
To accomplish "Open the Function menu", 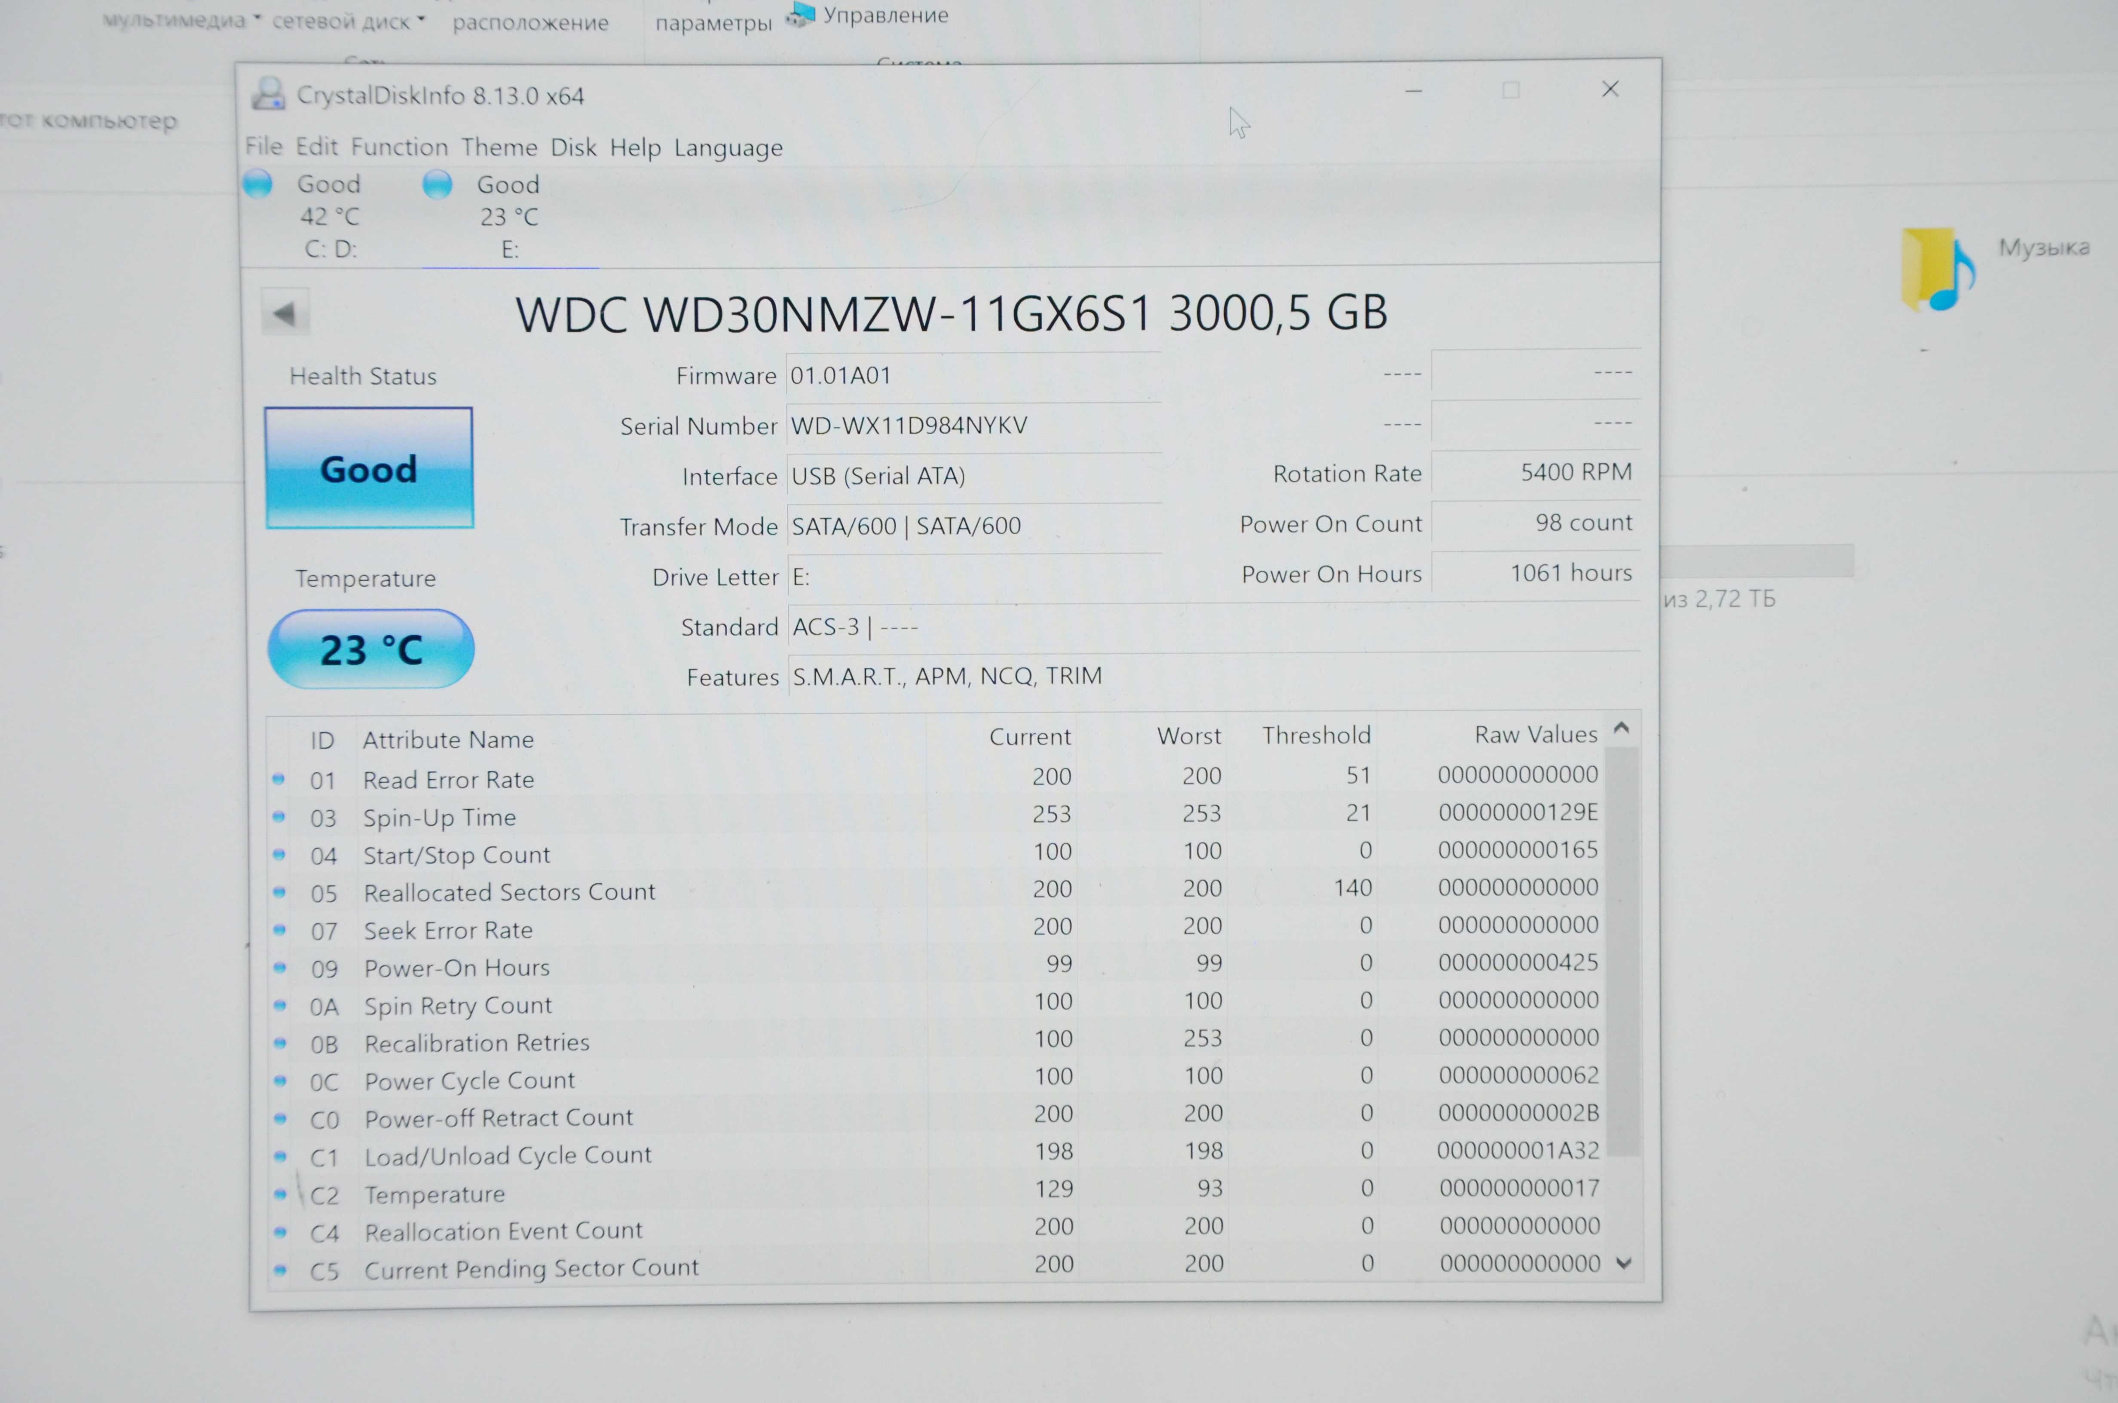I will click(x=400, y=147).
